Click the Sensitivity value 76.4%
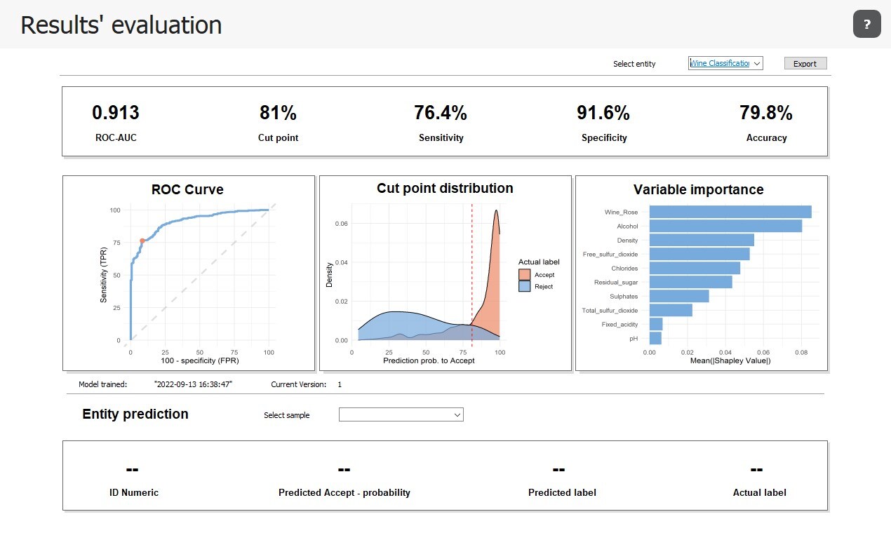 (x=441, y=113)
